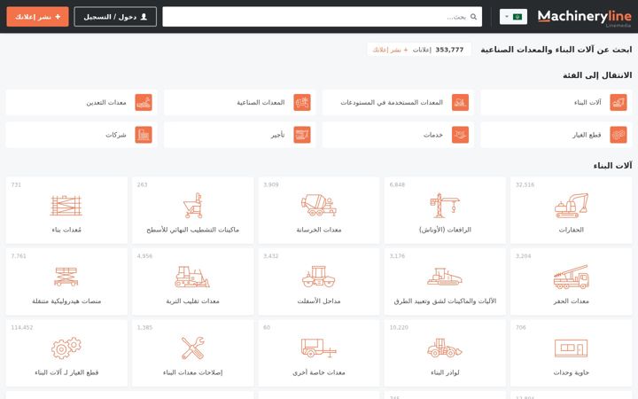Click the floor finishing machine icon

(x=193, y=206)
